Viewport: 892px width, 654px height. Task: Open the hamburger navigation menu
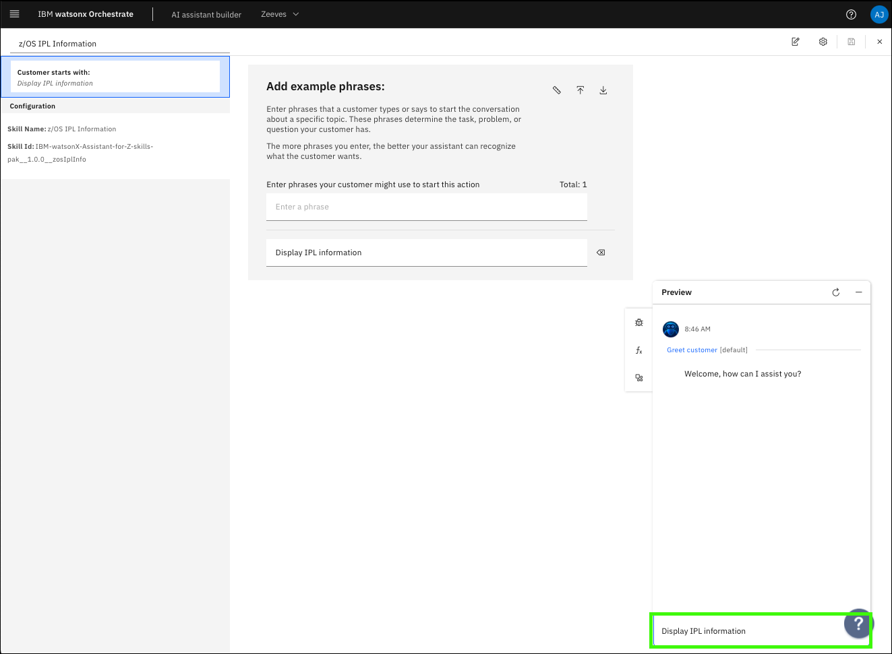click(14, 14)
